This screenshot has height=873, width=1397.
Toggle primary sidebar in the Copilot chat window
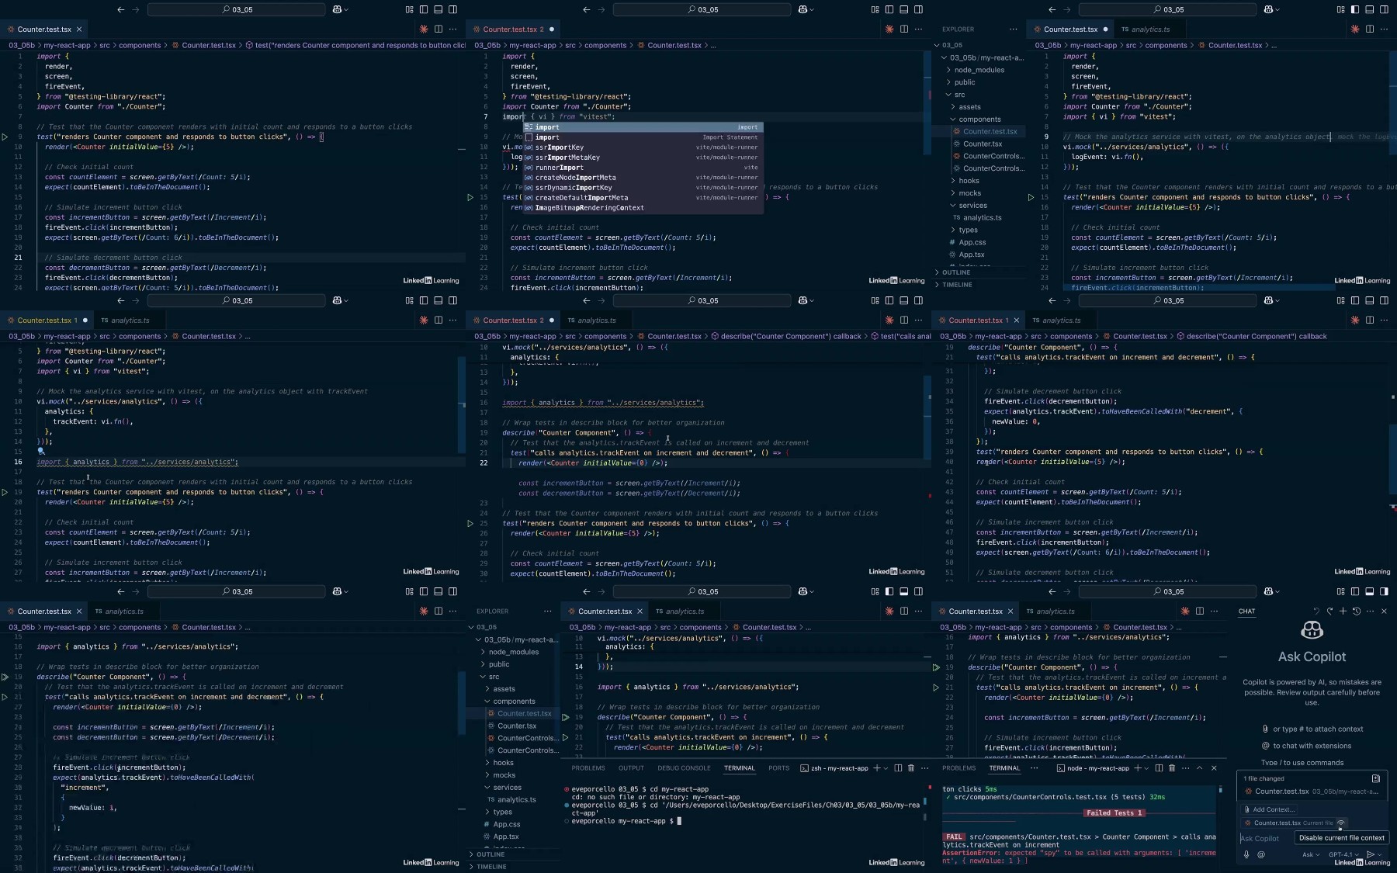tap(1355, 591)
